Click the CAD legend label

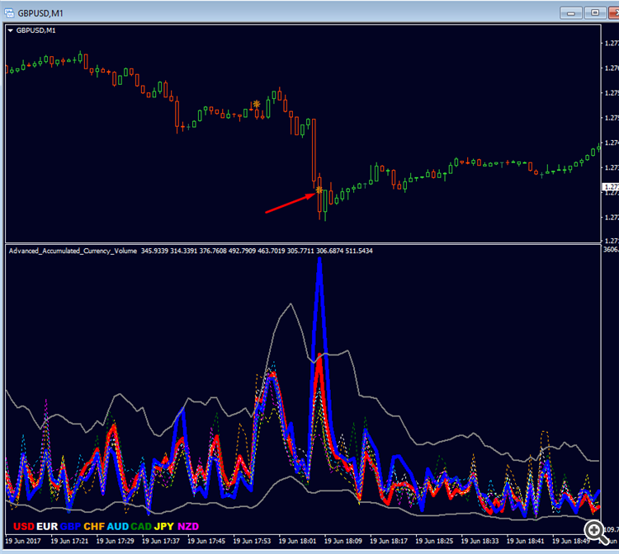[141, 527]
